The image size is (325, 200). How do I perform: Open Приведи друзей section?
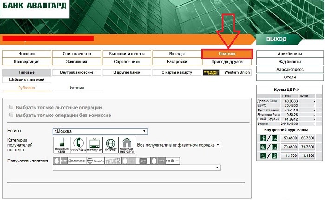pyautogui.click(x=227, y=62)
